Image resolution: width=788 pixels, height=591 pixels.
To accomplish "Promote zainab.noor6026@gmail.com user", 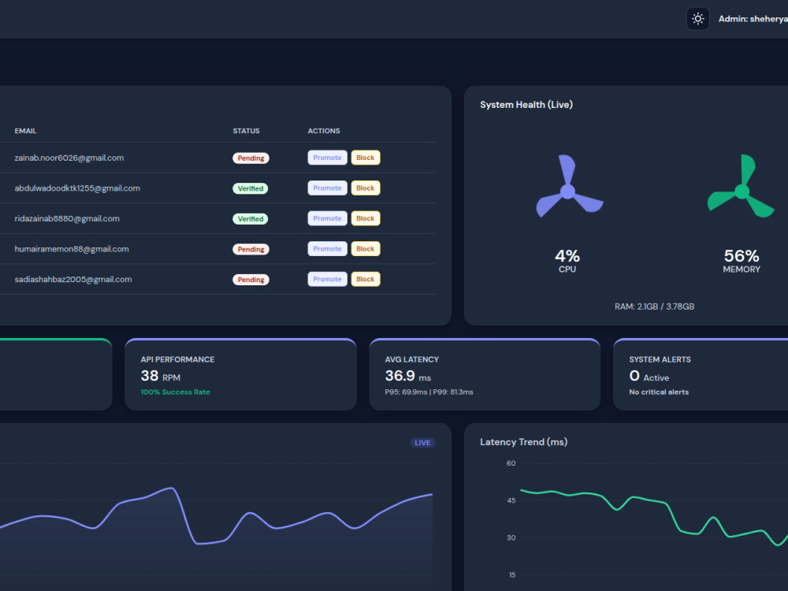I will coord(327,158).
